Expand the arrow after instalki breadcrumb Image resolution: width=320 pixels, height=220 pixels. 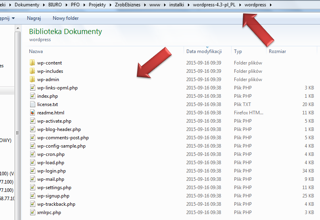(188, 5)
